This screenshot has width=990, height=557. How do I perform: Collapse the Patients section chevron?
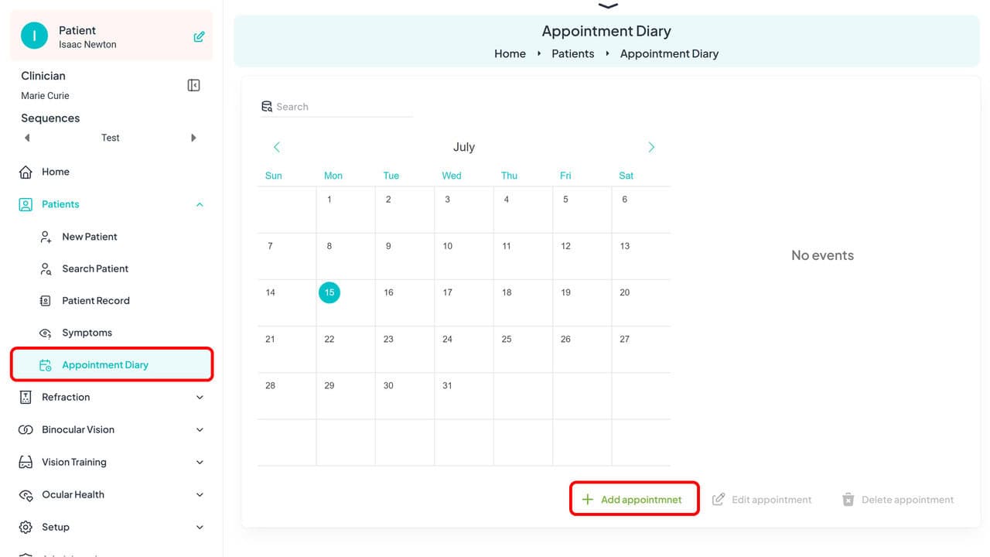[x=200, y=204]
